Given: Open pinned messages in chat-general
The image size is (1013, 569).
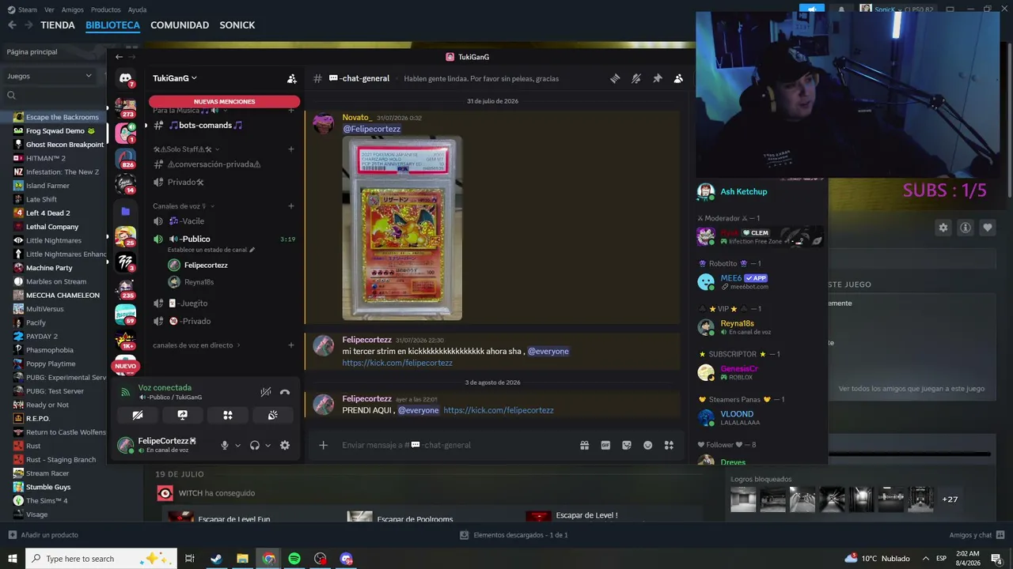Looking at the screenshot, I should click(657, 78).
